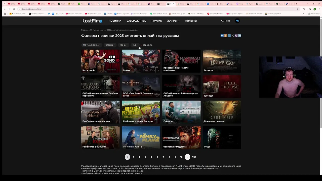Go to pagination page 5

click(151, 157)
